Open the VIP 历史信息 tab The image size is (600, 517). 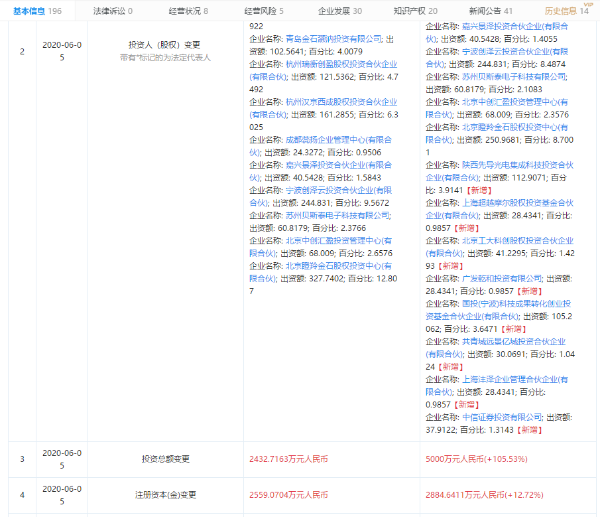click(567, 11)
